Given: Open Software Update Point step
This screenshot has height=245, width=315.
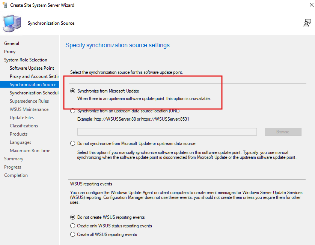Looking at the screenshot, I should [x=32, y=68].
